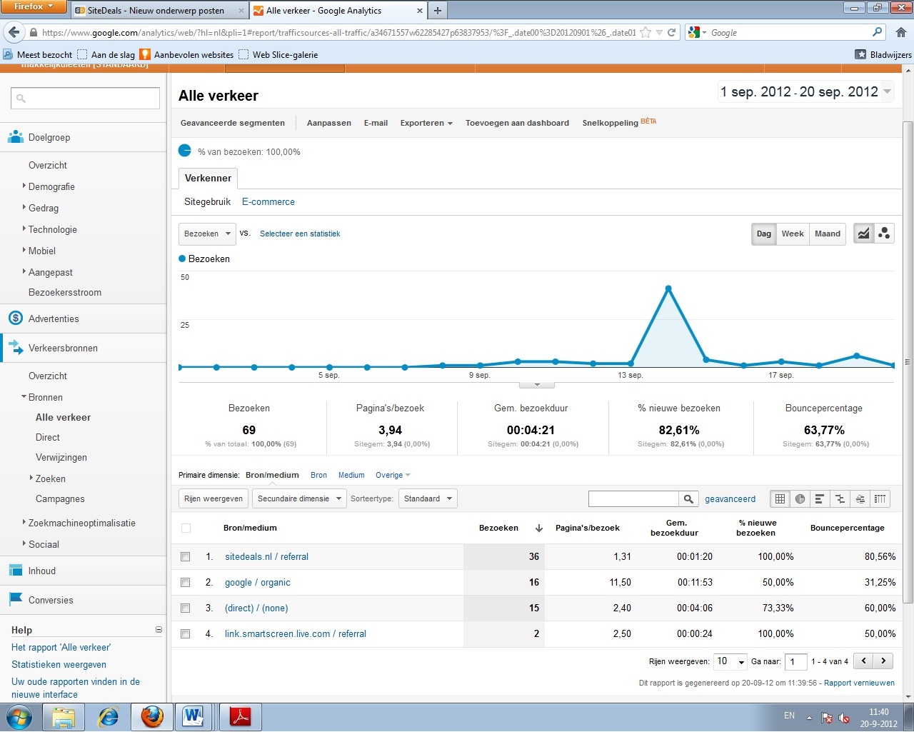Open the Doelgroep section icon
The width and height of the screenshot is (914, 732).
pyautogui.click(x=16, y=137)
